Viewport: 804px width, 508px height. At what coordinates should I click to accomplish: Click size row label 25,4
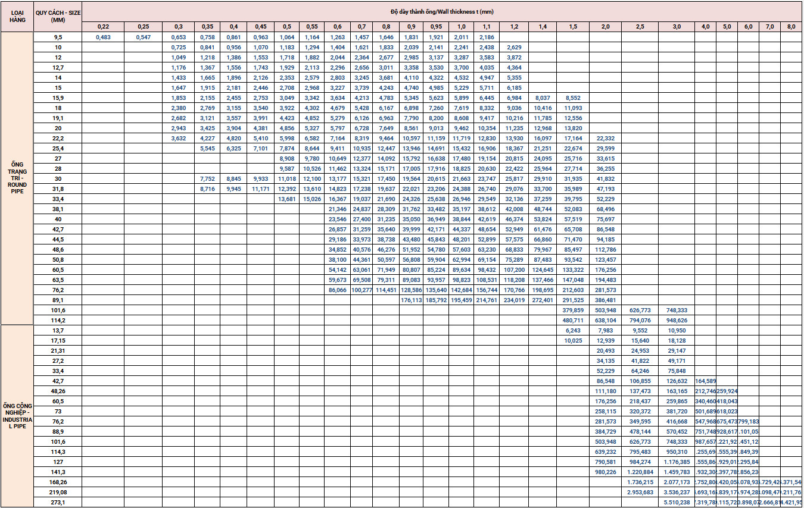(58, 148)
